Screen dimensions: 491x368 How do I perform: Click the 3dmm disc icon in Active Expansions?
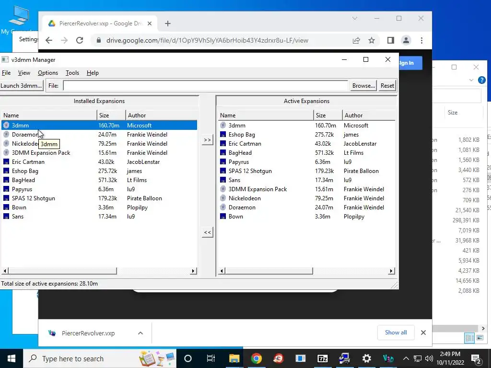pos(222,125)
